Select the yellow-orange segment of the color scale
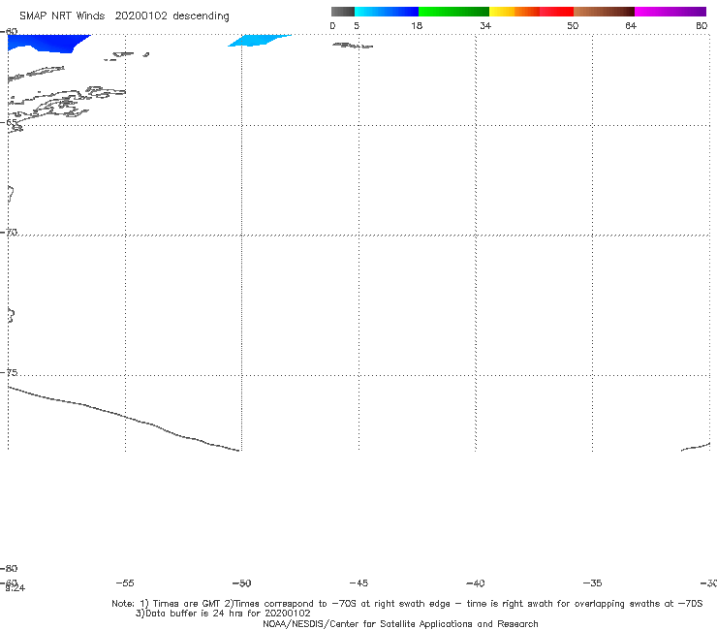Viewport: 717px width, 630px height. tap(514, 12)
